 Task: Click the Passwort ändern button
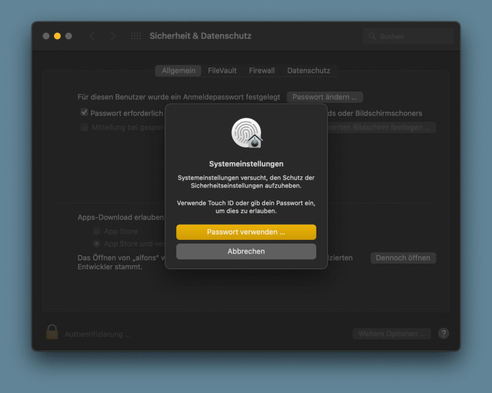[x=325, y=97]
